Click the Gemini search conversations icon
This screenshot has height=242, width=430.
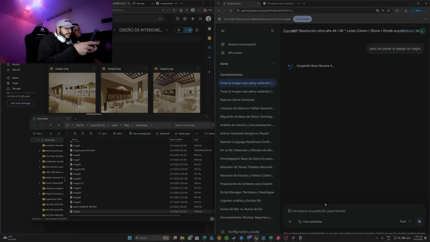coord(272,31)
